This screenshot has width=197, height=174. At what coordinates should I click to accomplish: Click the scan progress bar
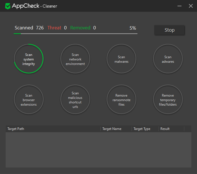pos(75,34)
